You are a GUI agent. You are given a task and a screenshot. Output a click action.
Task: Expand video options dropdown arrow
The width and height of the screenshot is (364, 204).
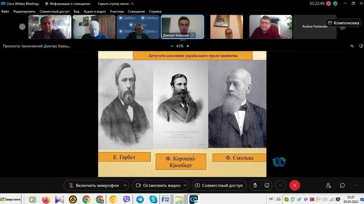[x=185, y=185]
